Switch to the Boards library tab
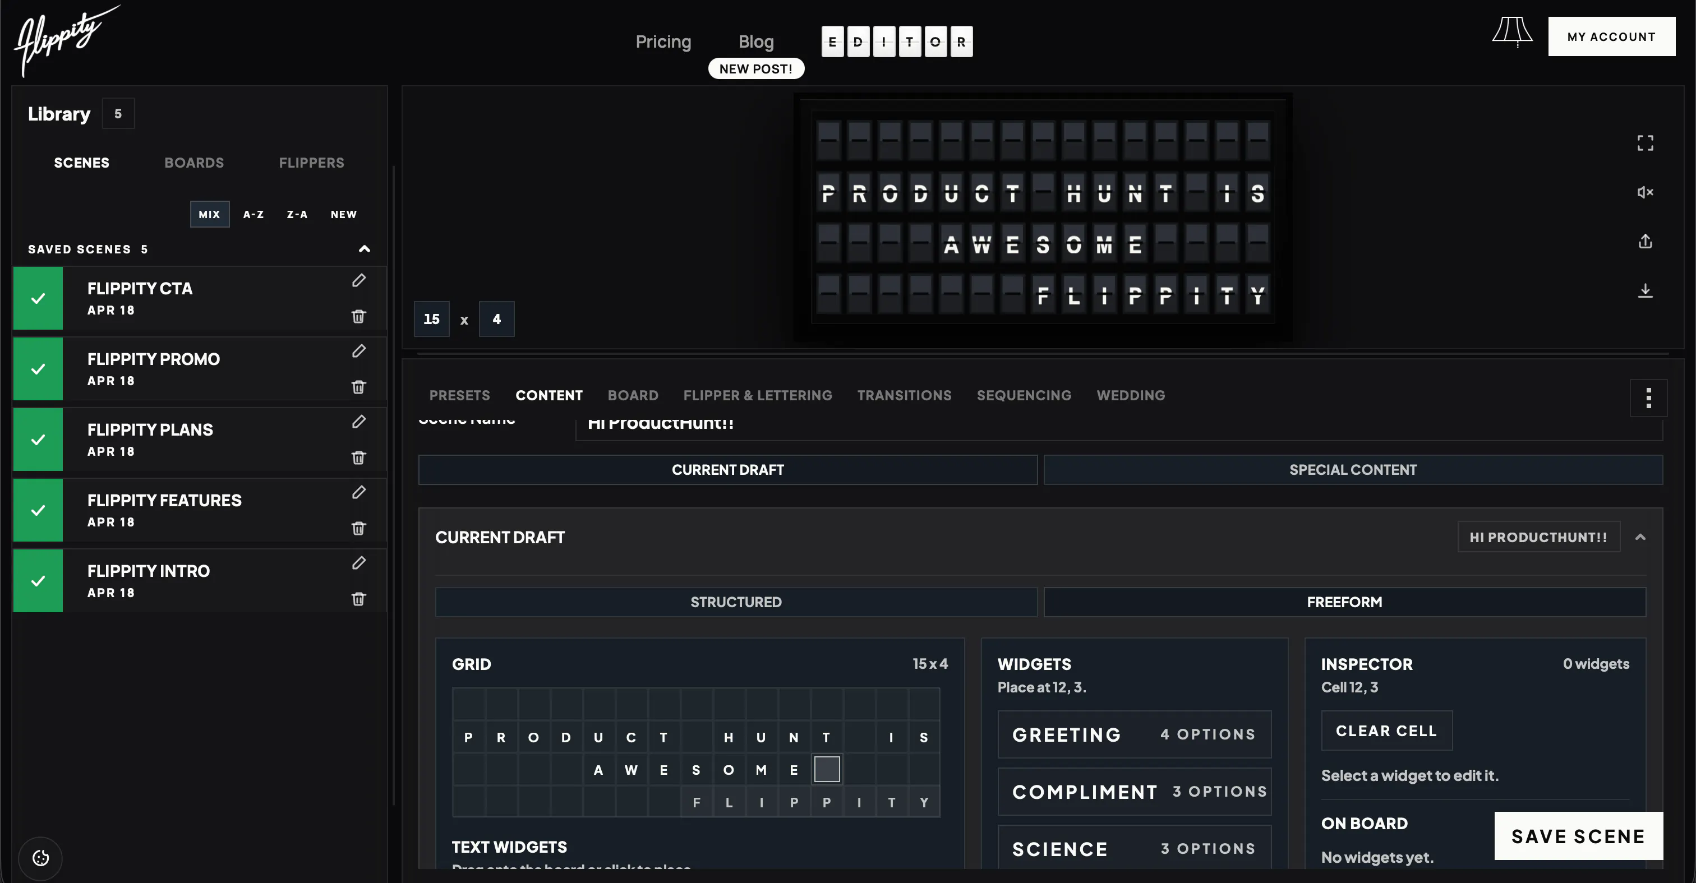 click(194, 163)
